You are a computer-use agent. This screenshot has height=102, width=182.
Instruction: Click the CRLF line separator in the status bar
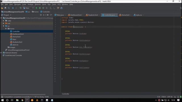click(x=164, y=97)
